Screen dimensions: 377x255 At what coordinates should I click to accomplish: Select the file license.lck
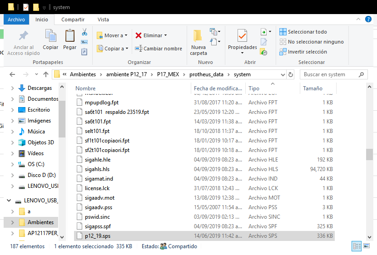[97, 188]
